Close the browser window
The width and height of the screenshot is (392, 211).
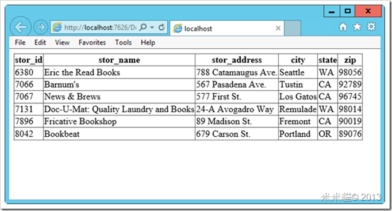point(368,11)
